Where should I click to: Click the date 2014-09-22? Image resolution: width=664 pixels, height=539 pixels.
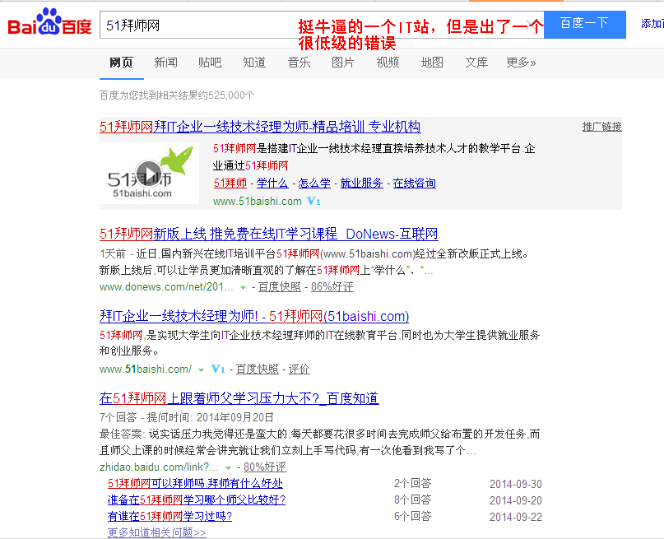pos(516,517)
